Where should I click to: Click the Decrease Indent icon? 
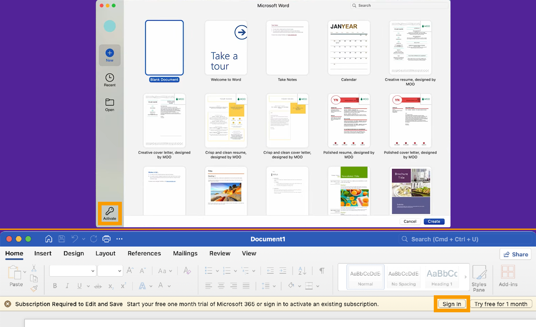click(270, 270)
